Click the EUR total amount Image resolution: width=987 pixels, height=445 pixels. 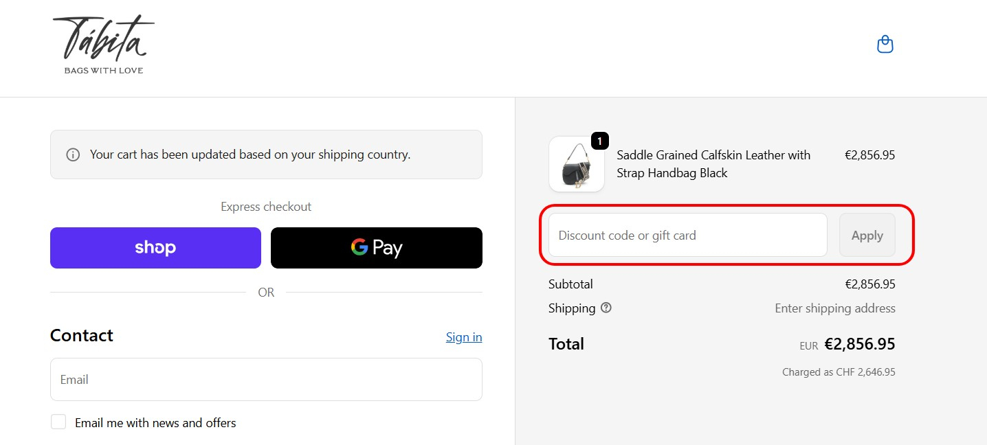[859, 343]
